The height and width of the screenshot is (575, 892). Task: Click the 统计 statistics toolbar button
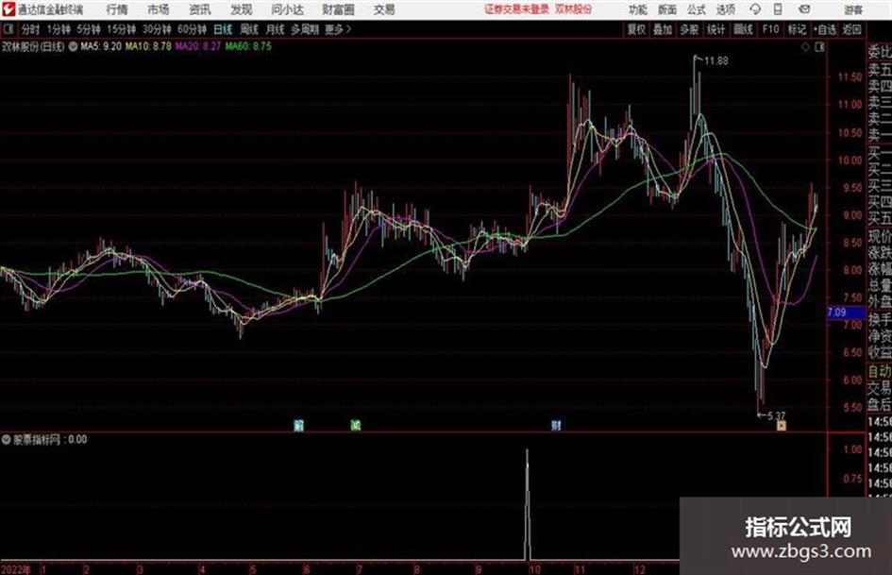(715, 29)
